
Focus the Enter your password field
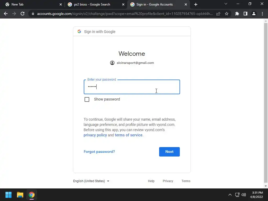coord(132,87)
